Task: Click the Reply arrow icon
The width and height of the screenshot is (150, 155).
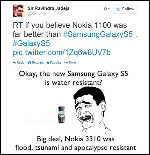Action: point(14,63)
